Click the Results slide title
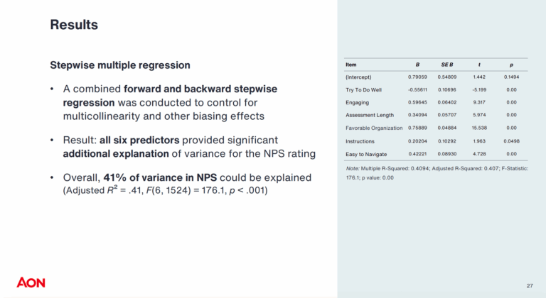This screenshot has height=298, width=546. coord(74,25)
